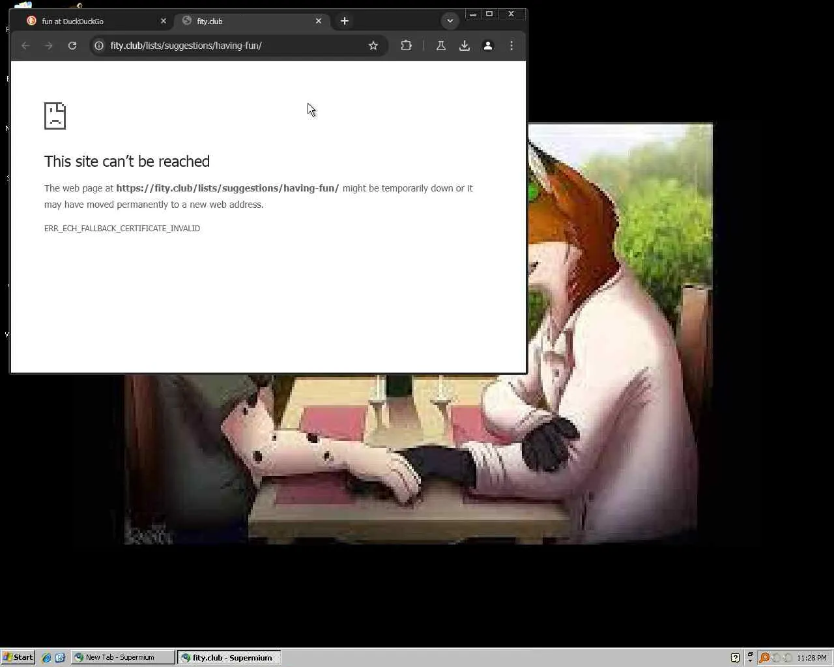Minimize the Supermium browser window
This screenshot has width=834, height=667.
click(x=473, y=14)
